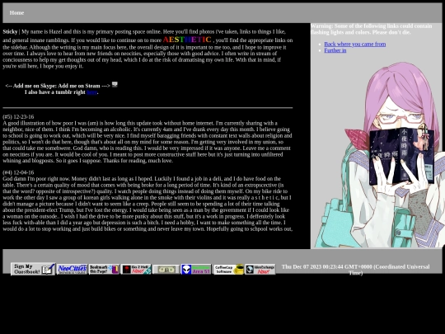445x334 pixels.
Task: Click the Sign My Guestbook badge
Action: click(x=33, y=269)
